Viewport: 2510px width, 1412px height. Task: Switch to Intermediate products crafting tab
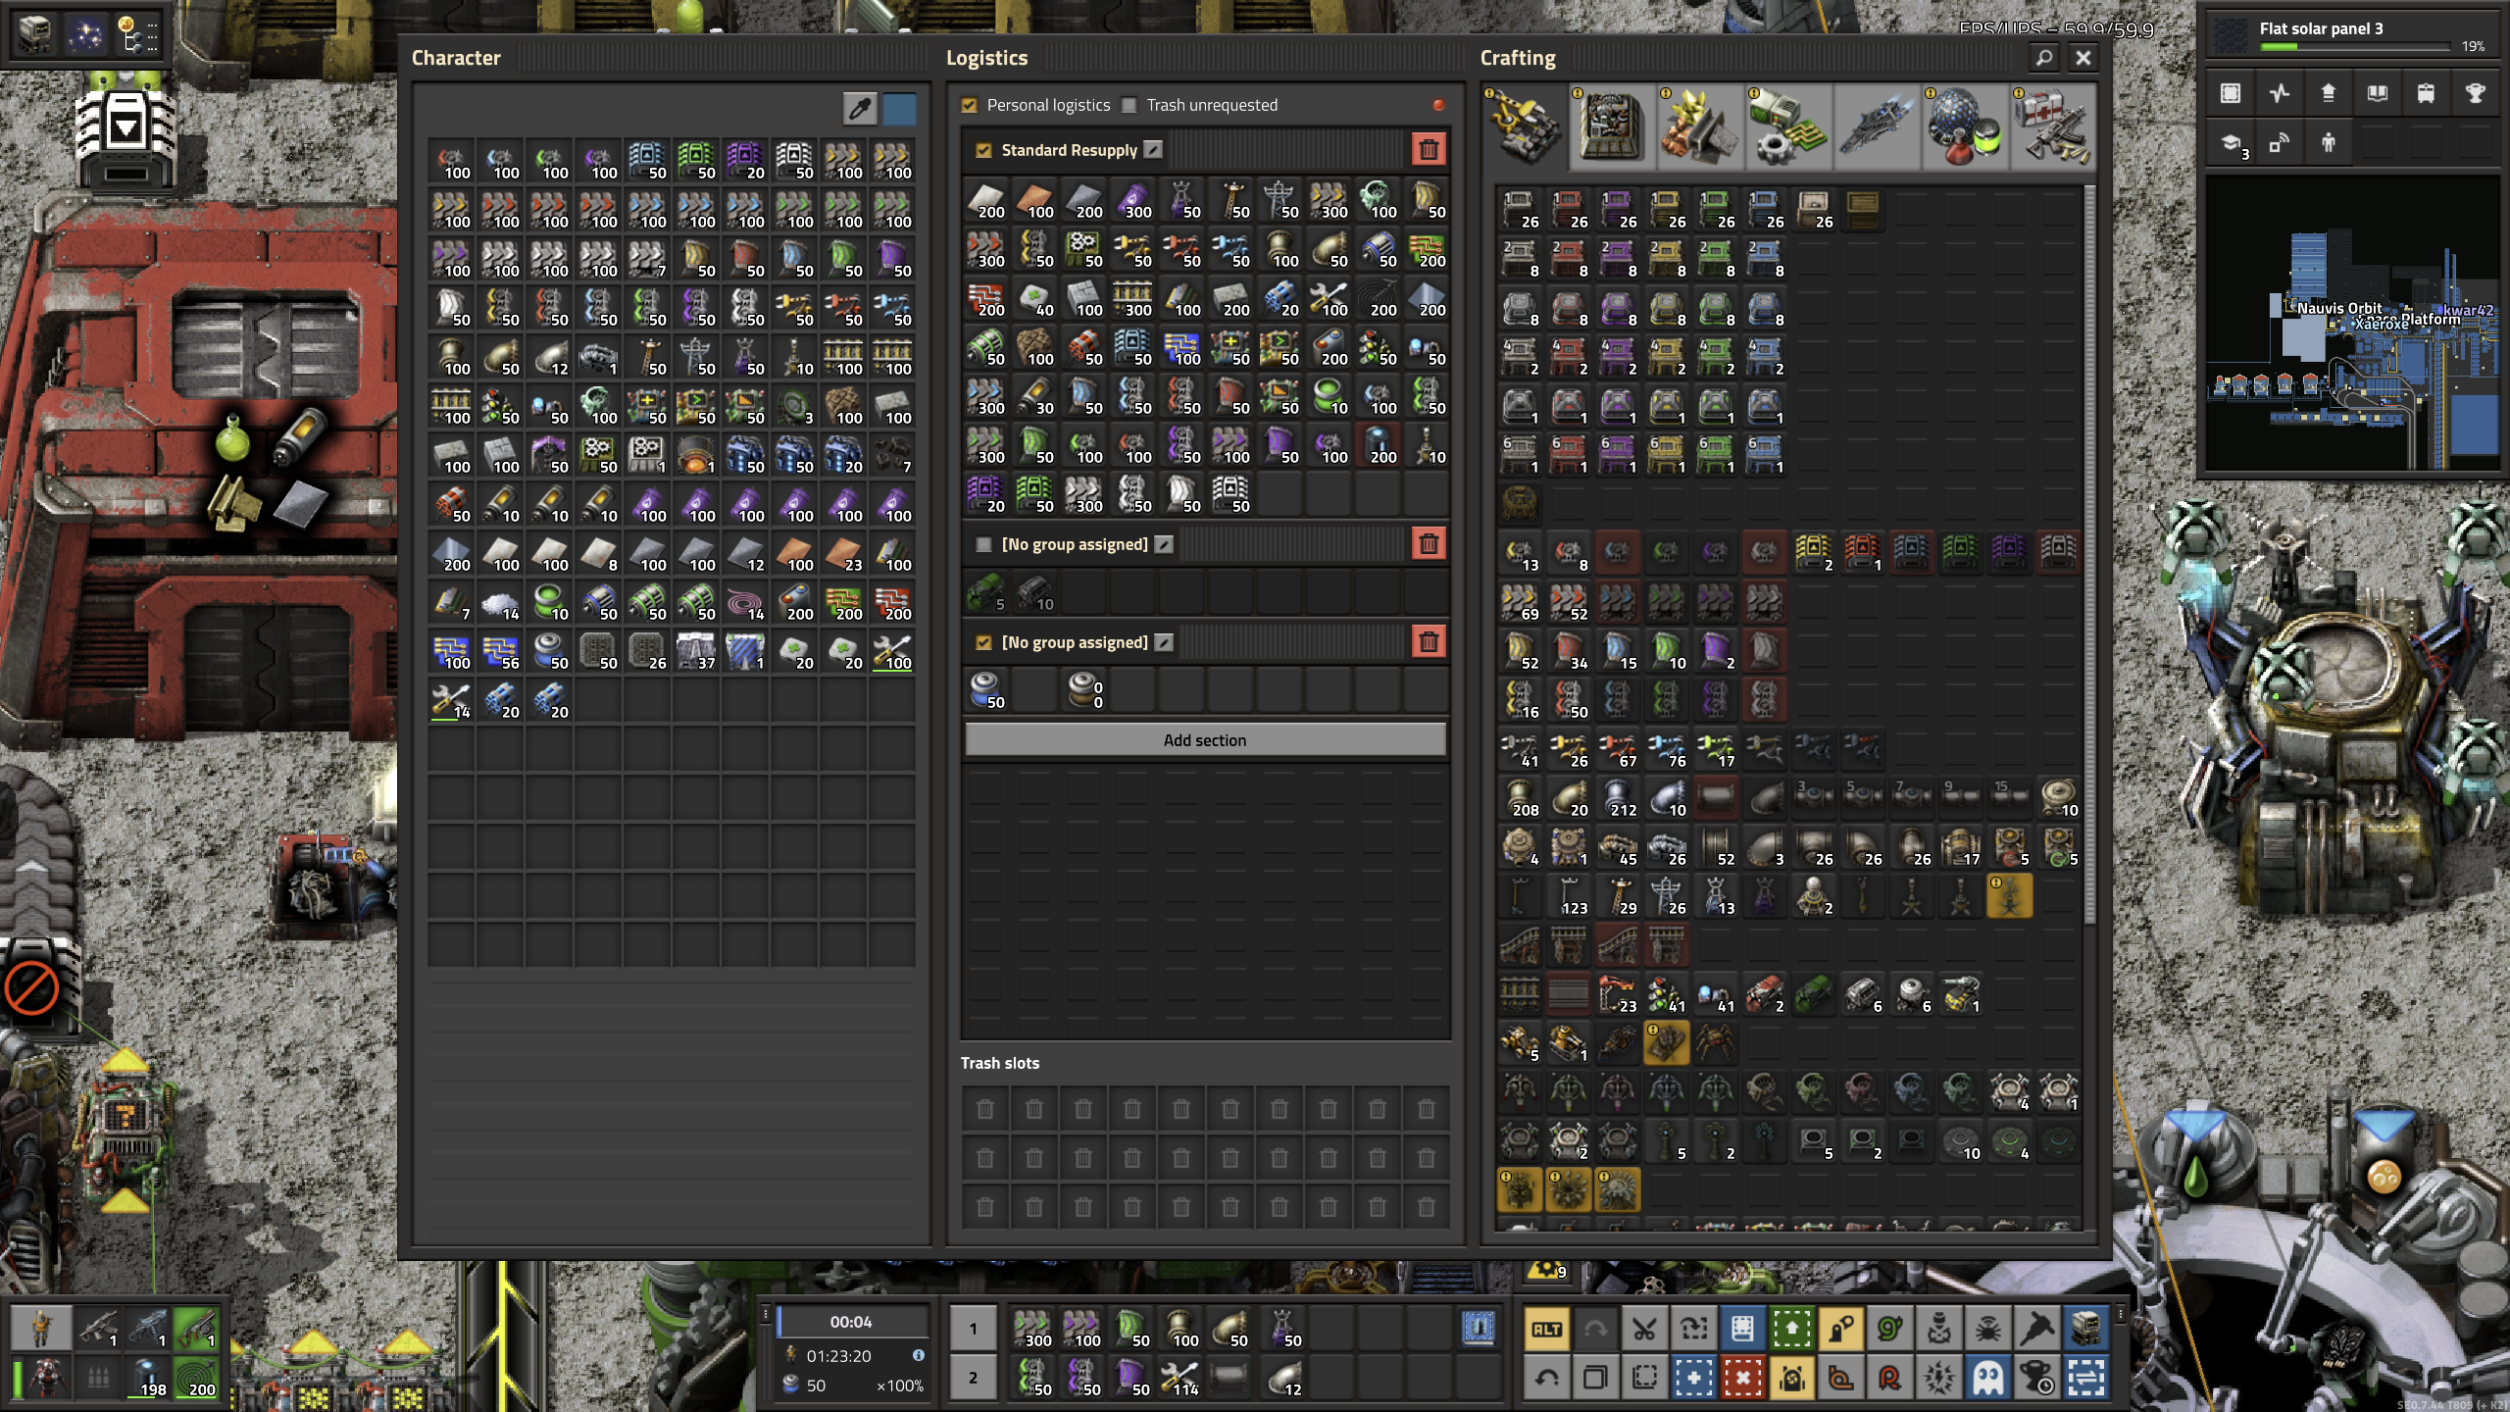tap(1700, 126)
